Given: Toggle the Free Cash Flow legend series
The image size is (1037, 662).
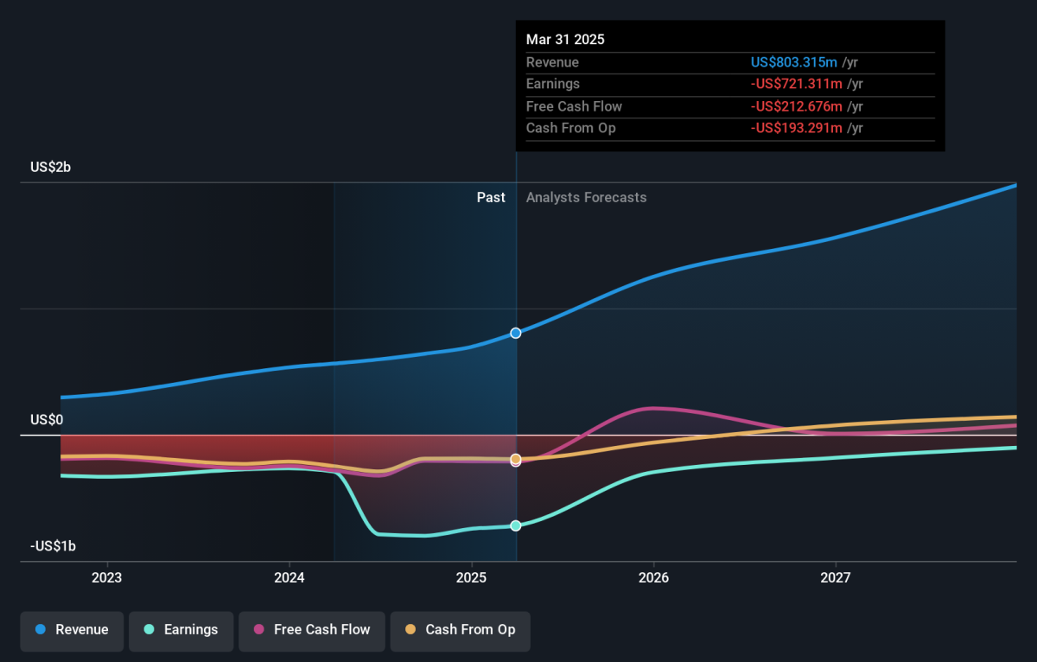Looking at the screenshot, I should coord(311,630).
